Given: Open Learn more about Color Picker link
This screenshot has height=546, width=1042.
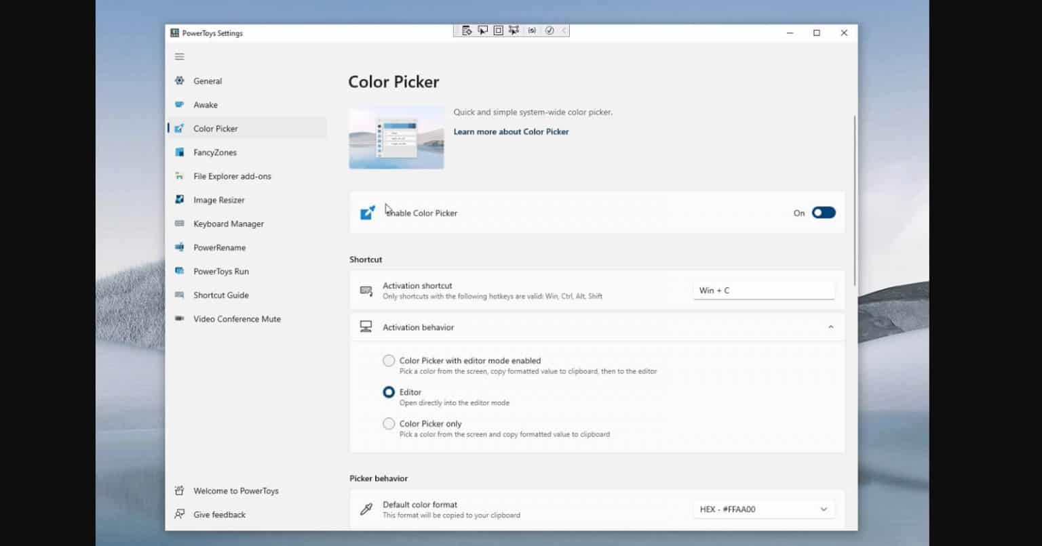Looking at the screenshot, I should point(511,132).
